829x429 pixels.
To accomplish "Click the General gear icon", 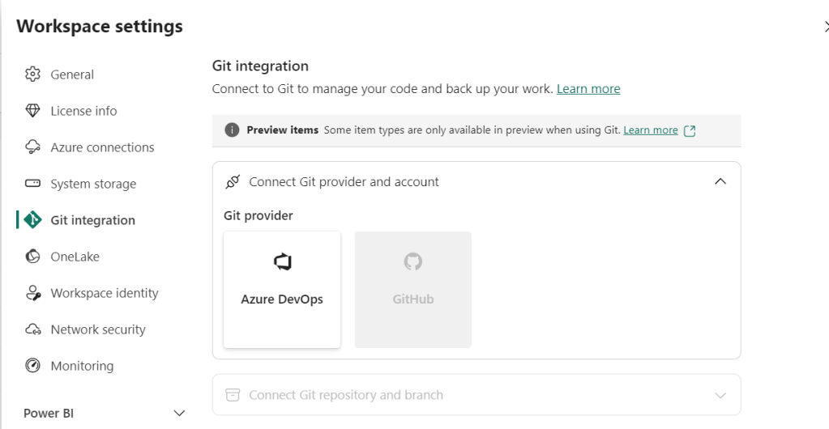I will click(32, 74).
